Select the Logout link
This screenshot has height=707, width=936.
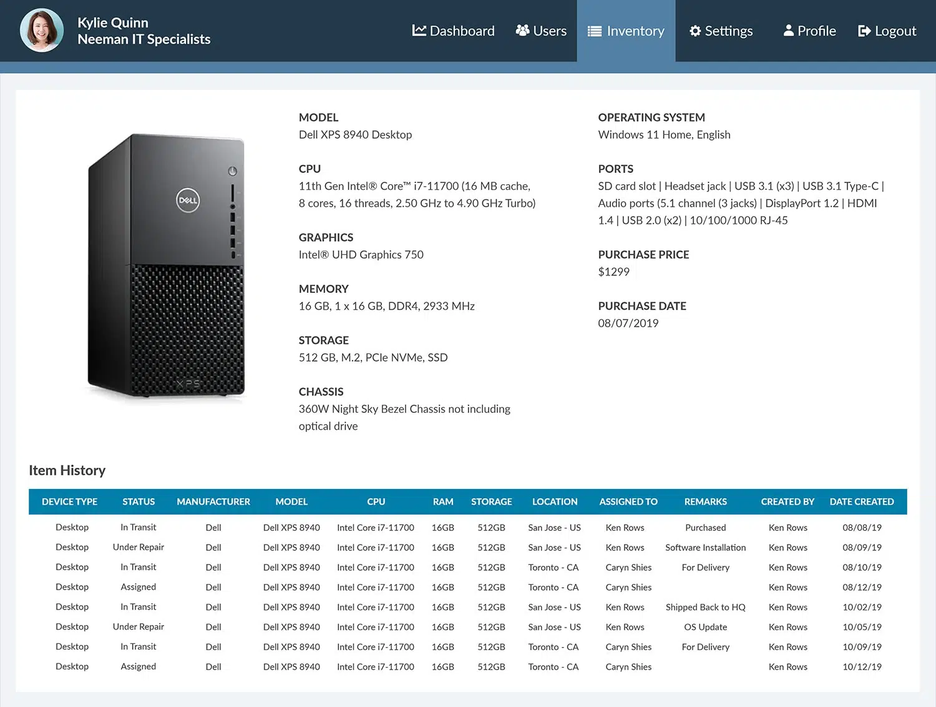click(x=895, y=31)
